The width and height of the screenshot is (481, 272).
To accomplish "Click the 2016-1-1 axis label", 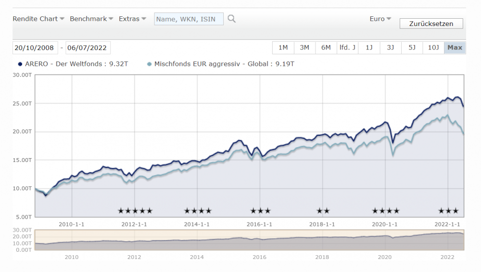I will pyautogui.click(x=260, y=224).
